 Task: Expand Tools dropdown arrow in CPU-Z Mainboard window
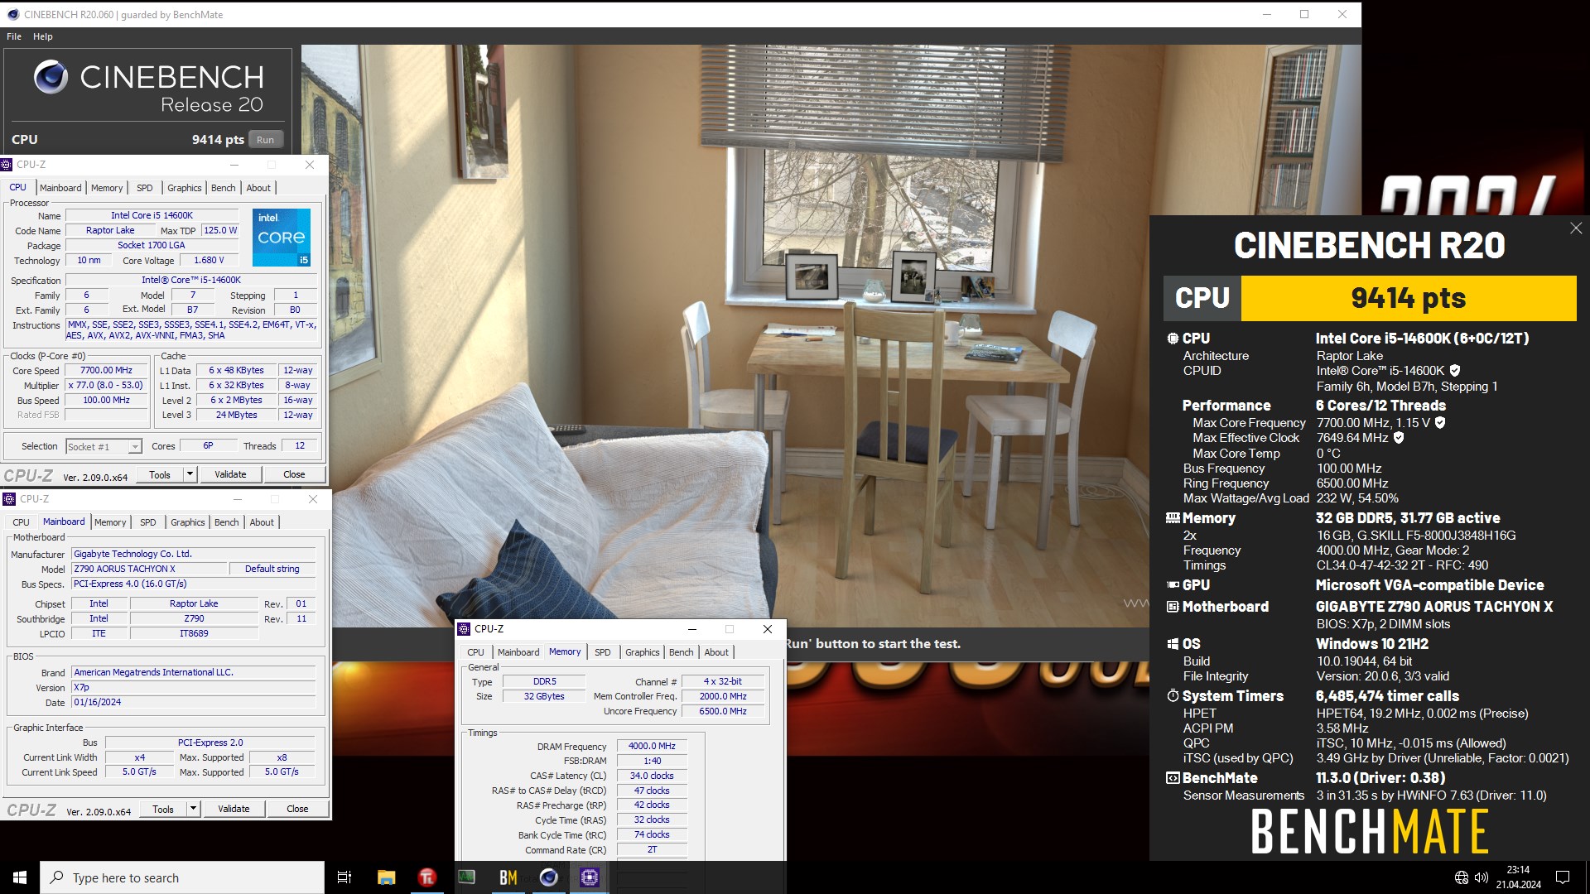[x=193, y=809]
